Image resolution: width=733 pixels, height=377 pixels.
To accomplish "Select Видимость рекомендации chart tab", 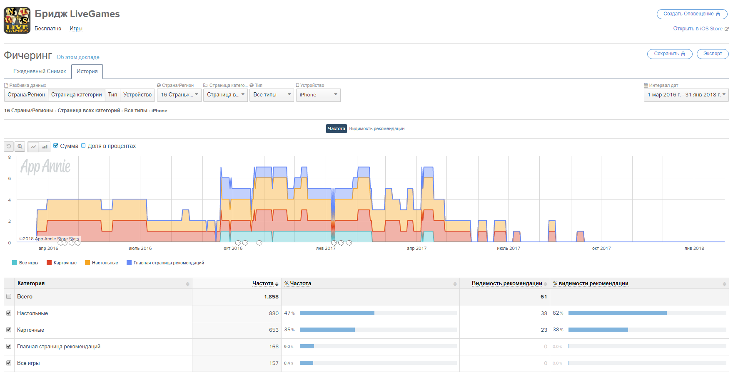I will tap(376, 129).
